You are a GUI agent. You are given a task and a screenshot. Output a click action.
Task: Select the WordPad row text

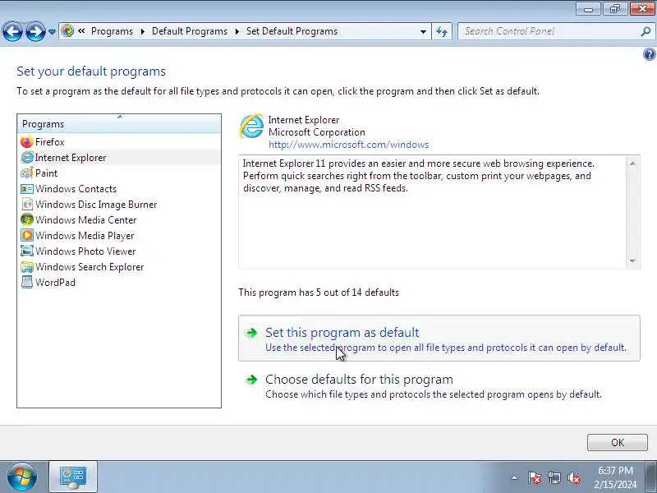pos(55,282)
